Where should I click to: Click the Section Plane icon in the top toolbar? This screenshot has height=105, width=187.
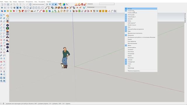(47, 4)
